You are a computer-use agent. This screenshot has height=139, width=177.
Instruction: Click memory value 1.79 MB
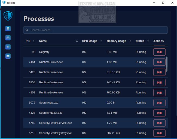coord(112,123)
